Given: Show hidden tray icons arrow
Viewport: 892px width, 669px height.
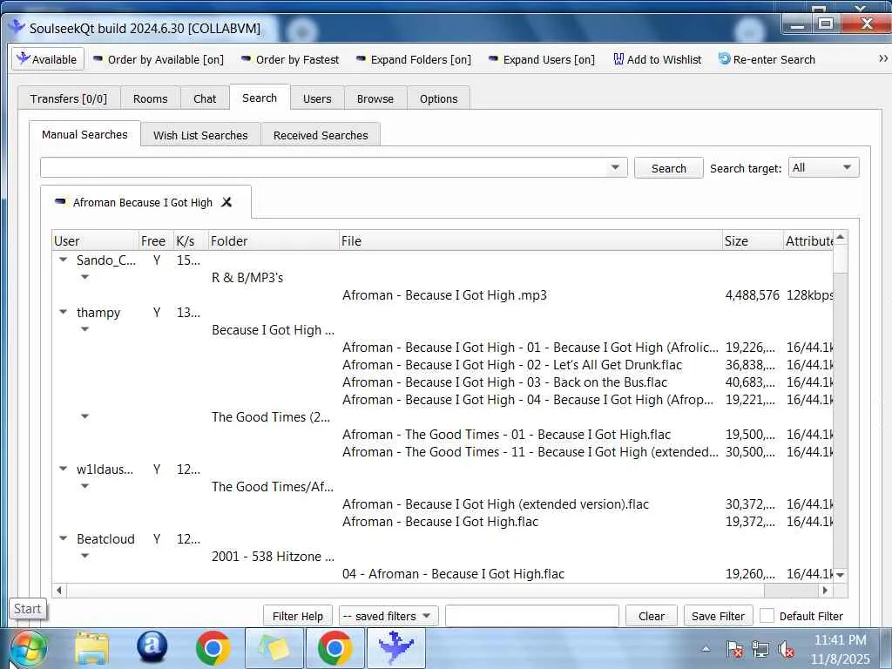Looking at the screenshot, I should click(706, 649).
